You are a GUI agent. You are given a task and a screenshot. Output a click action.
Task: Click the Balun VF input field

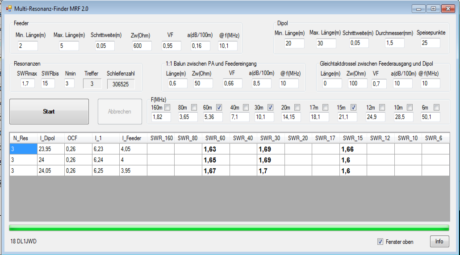point(232,84)
